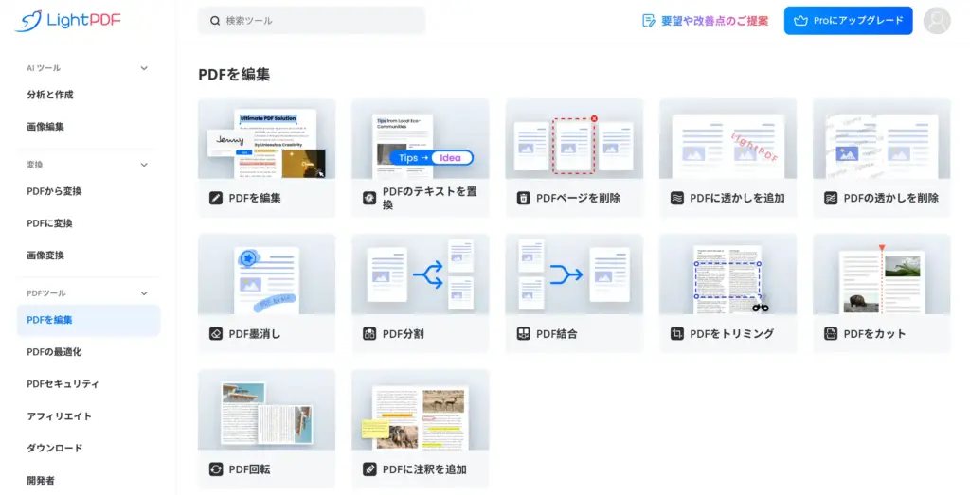
Task: Click the rotate icon for PDF回転
Action: (216, 469)
